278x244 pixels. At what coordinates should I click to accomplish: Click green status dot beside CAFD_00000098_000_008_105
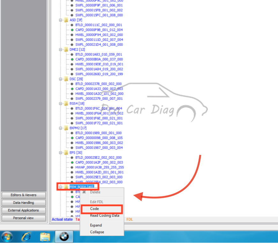[72, 138]
